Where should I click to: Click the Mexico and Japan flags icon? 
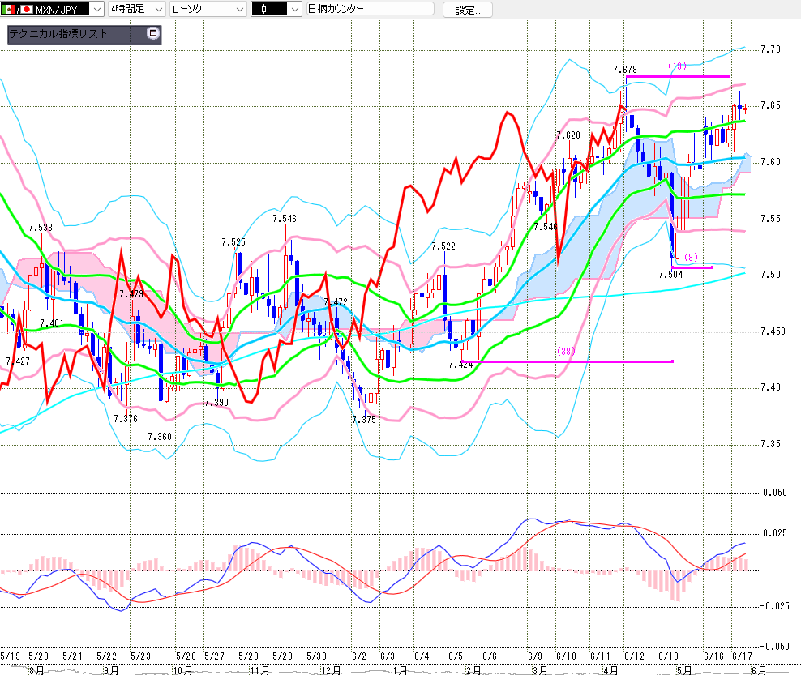(17, 9)
